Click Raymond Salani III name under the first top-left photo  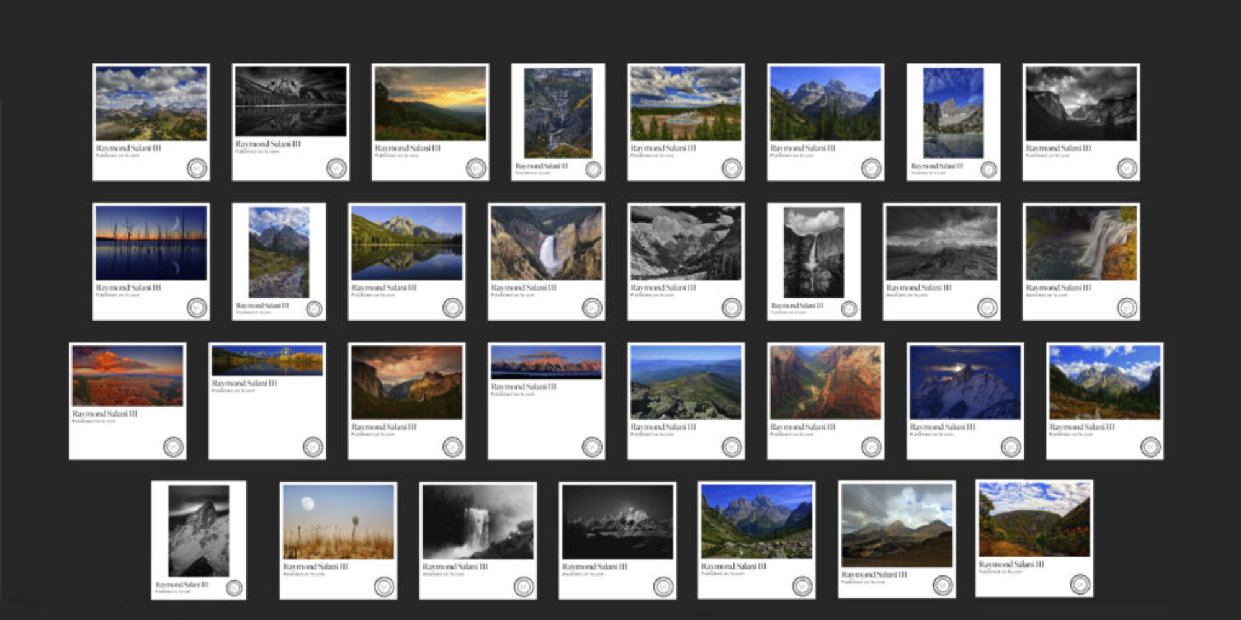pos(128,148)
